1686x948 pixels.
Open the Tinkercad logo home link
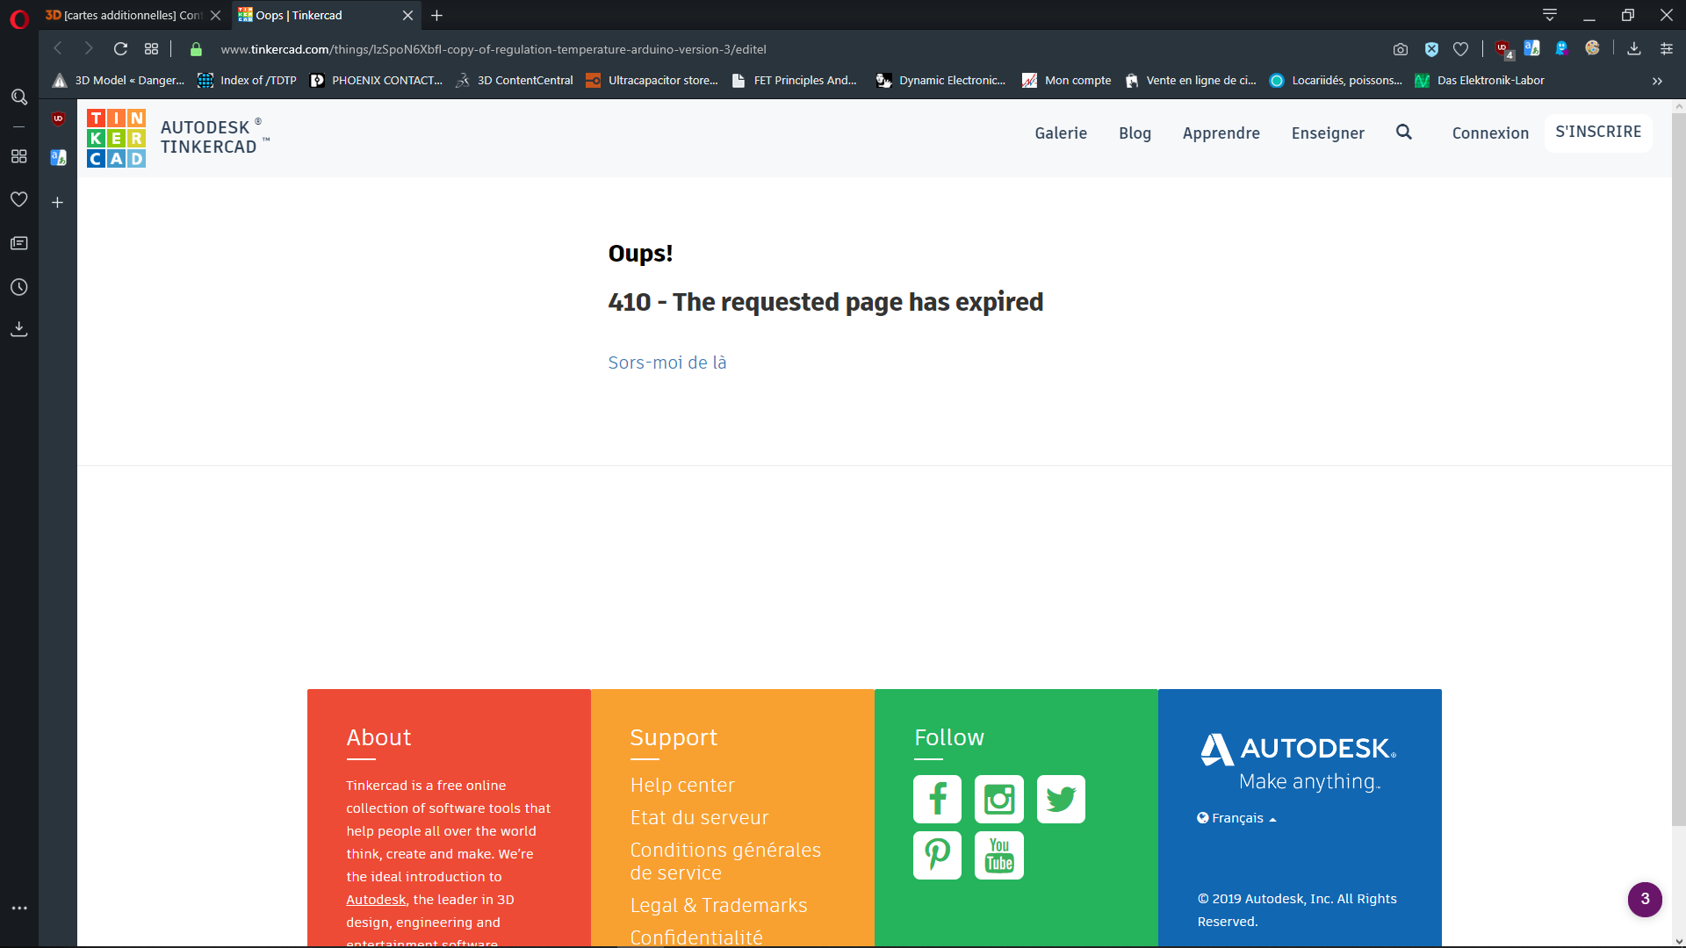click(117, 138)
